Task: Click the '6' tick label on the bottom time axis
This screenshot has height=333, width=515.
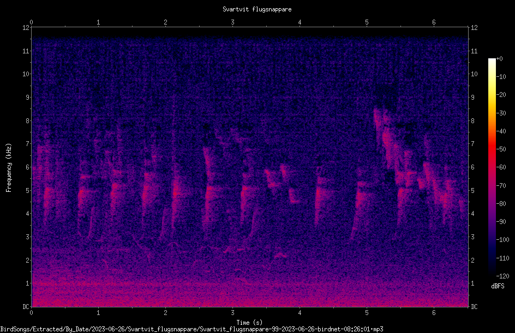Action: click(434, 313)
